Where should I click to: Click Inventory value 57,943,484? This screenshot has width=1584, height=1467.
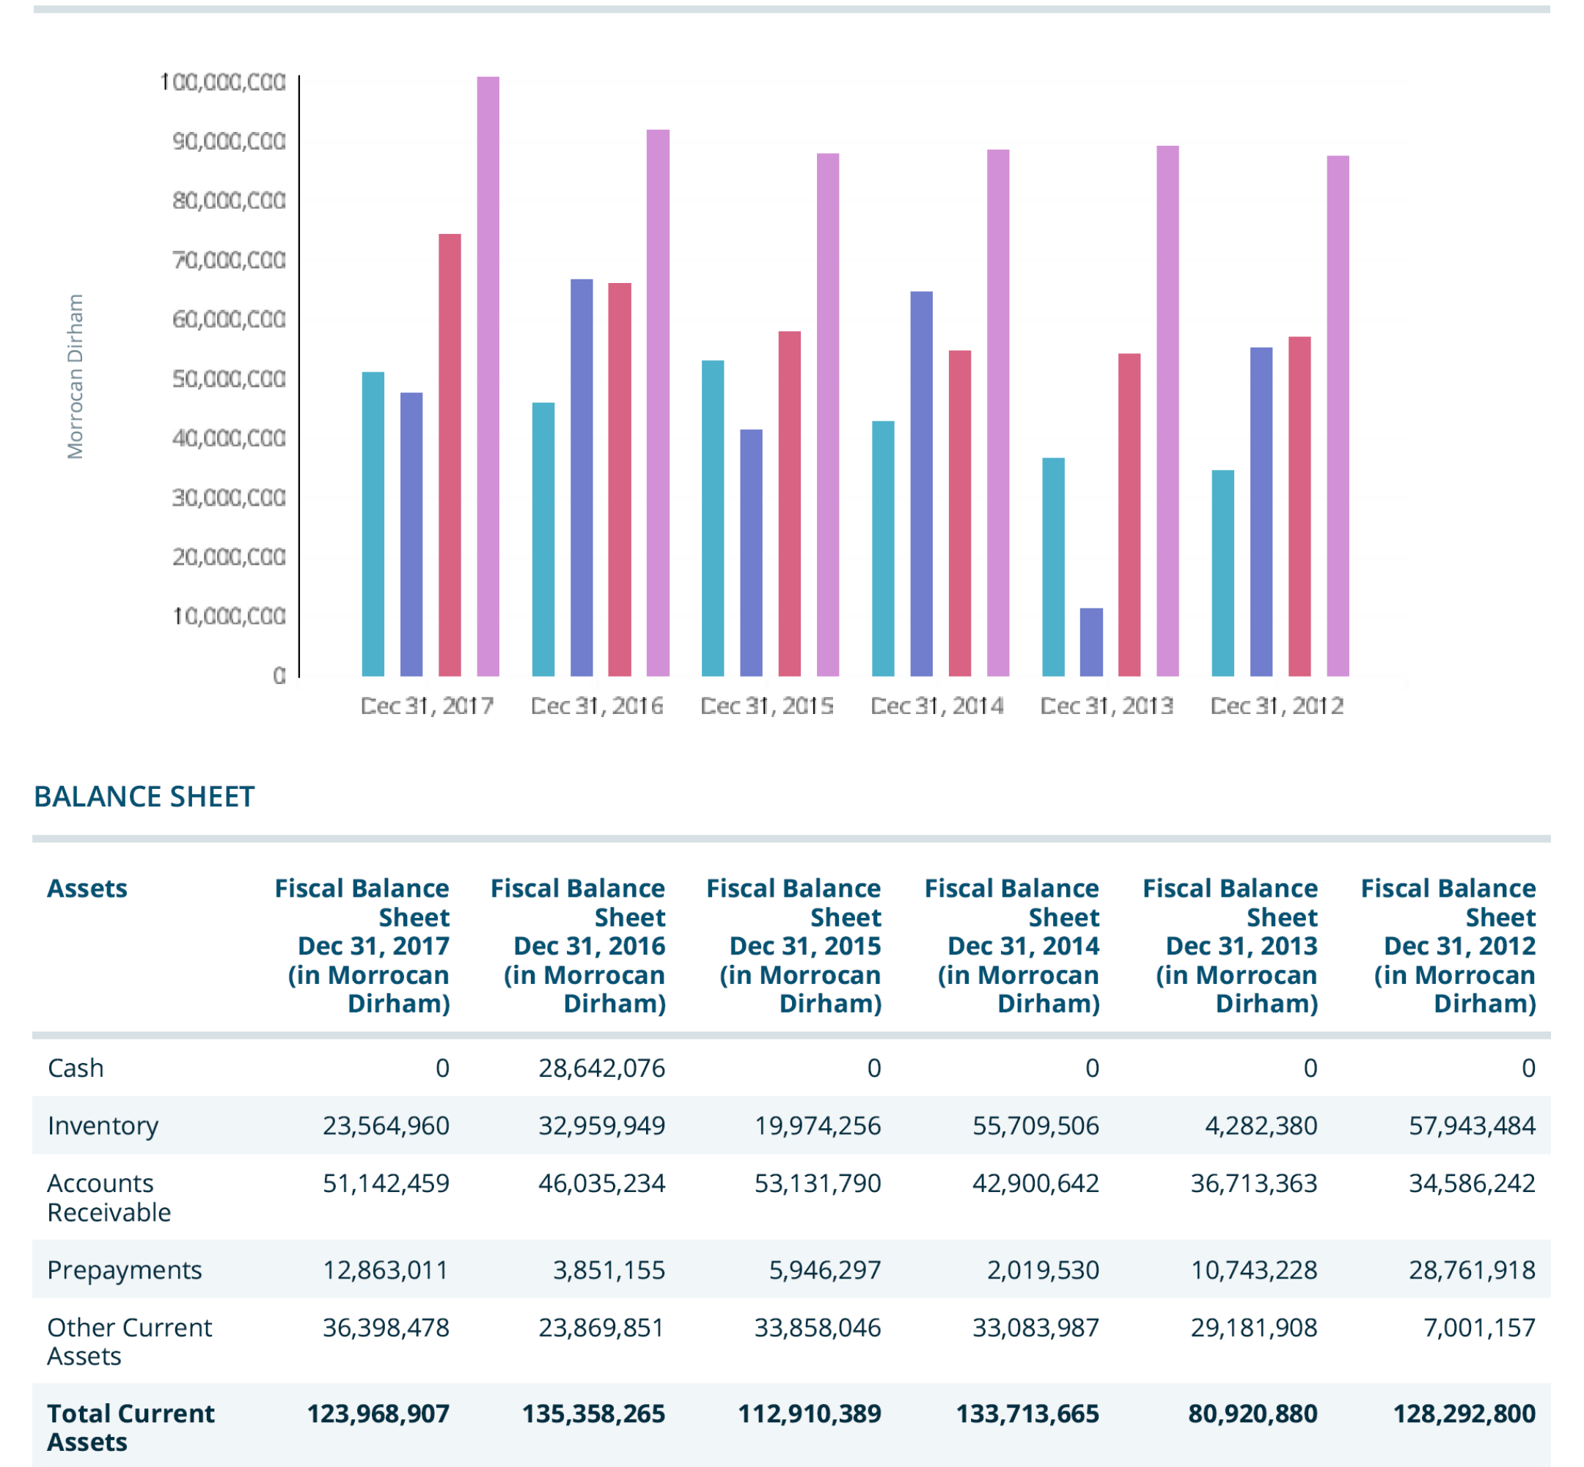pyautogui.click(x=1473, y=1125)
